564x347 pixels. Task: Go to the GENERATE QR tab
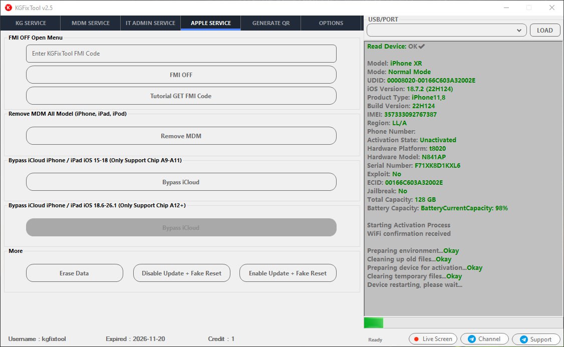(271, 23)
